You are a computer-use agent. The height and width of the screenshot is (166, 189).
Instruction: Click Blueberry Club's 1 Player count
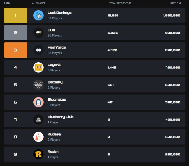click(53, 122)
